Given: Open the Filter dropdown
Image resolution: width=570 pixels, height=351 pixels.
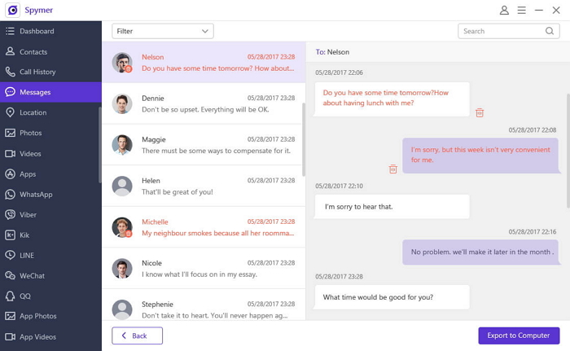Looking at the screenshot, I should 163,31.
